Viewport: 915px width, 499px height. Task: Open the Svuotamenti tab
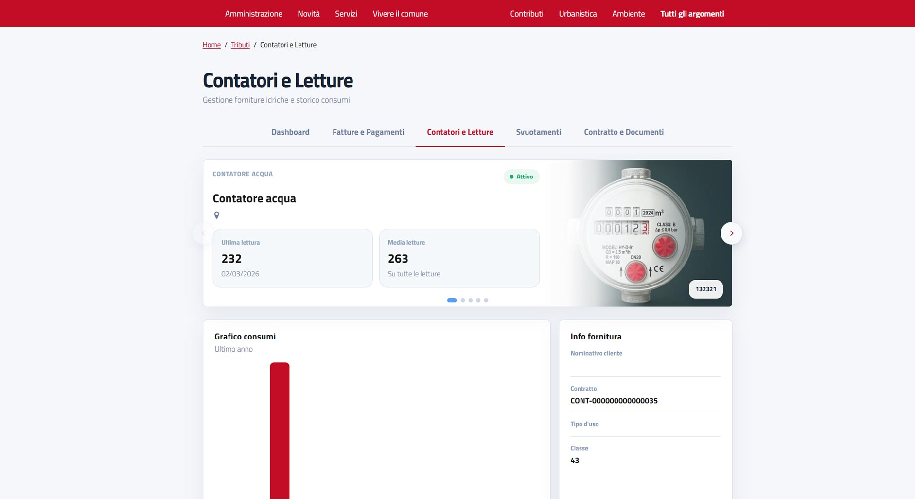[x=538, y=132]
